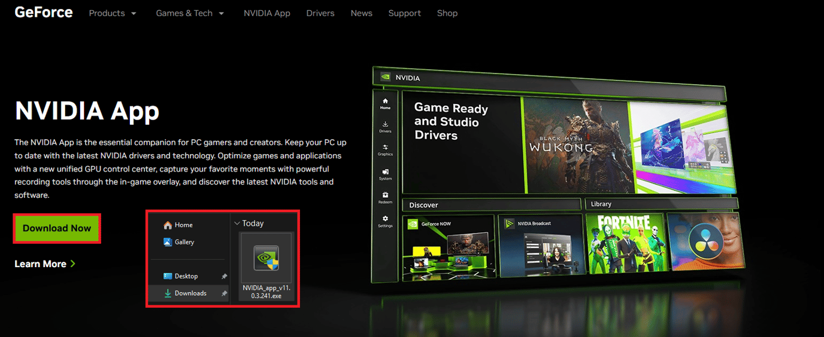Go to the Drivers menu item

tap(320, 13)
